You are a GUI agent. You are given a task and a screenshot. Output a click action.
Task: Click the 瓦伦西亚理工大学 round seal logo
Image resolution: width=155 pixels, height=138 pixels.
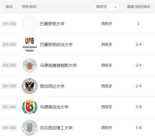pos(30,127)
